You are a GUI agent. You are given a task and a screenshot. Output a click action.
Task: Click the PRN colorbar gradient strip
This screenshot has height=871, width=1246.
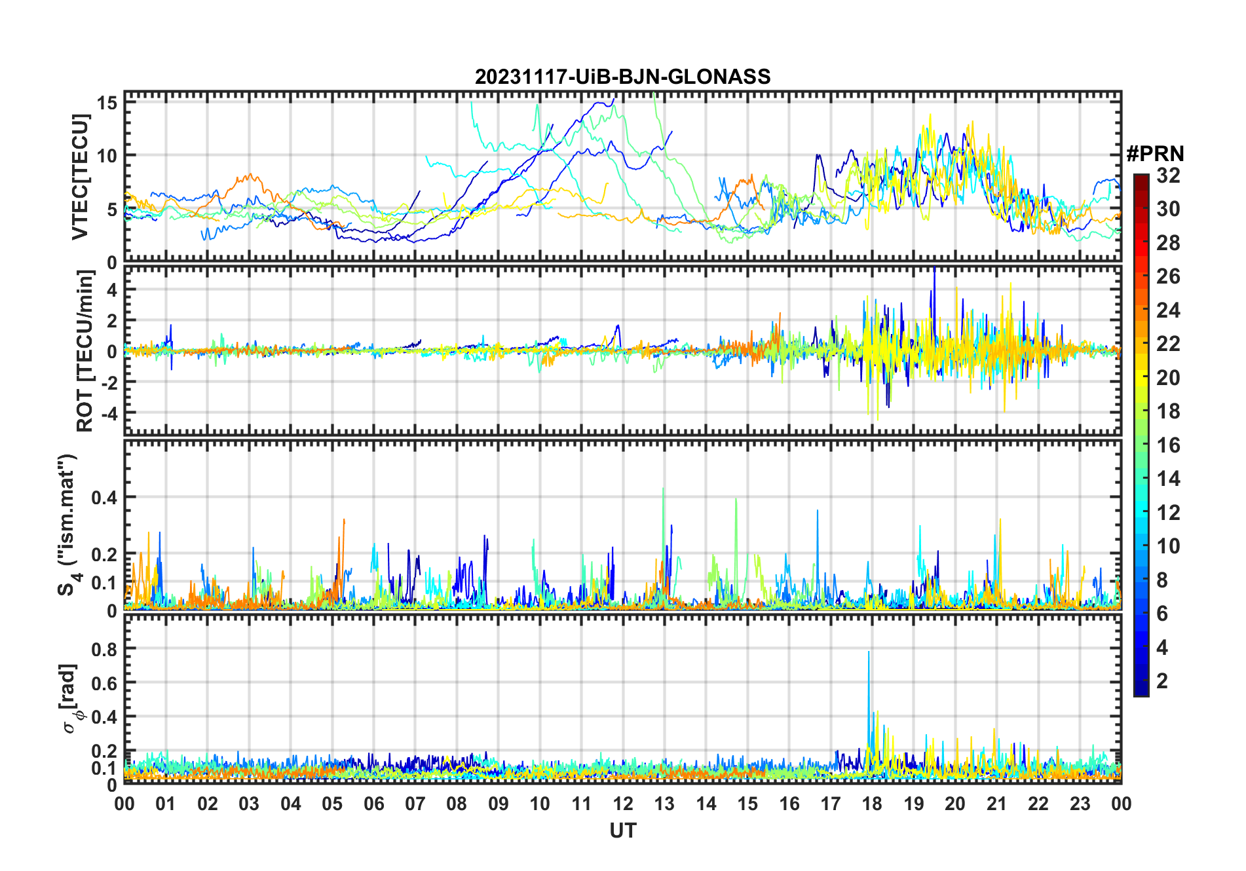(1141, 435)
